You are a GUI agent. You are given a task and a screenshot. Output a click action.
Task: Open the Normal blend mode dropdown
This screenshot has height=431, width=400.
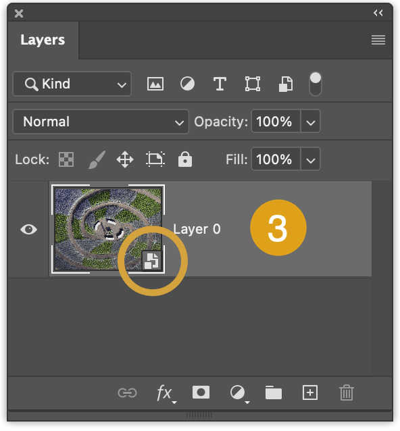click(x=101, y=122)
